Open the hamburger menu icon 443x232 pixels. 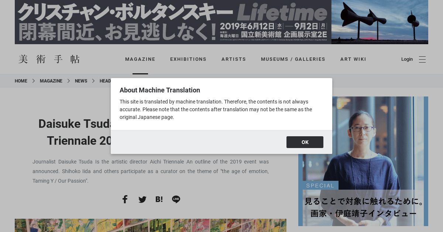(422, 59)
